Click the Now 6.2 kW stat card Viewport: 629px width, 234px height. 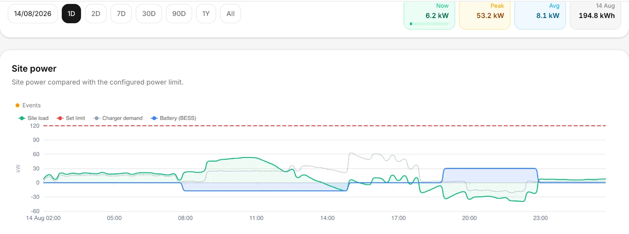(429, 14)
